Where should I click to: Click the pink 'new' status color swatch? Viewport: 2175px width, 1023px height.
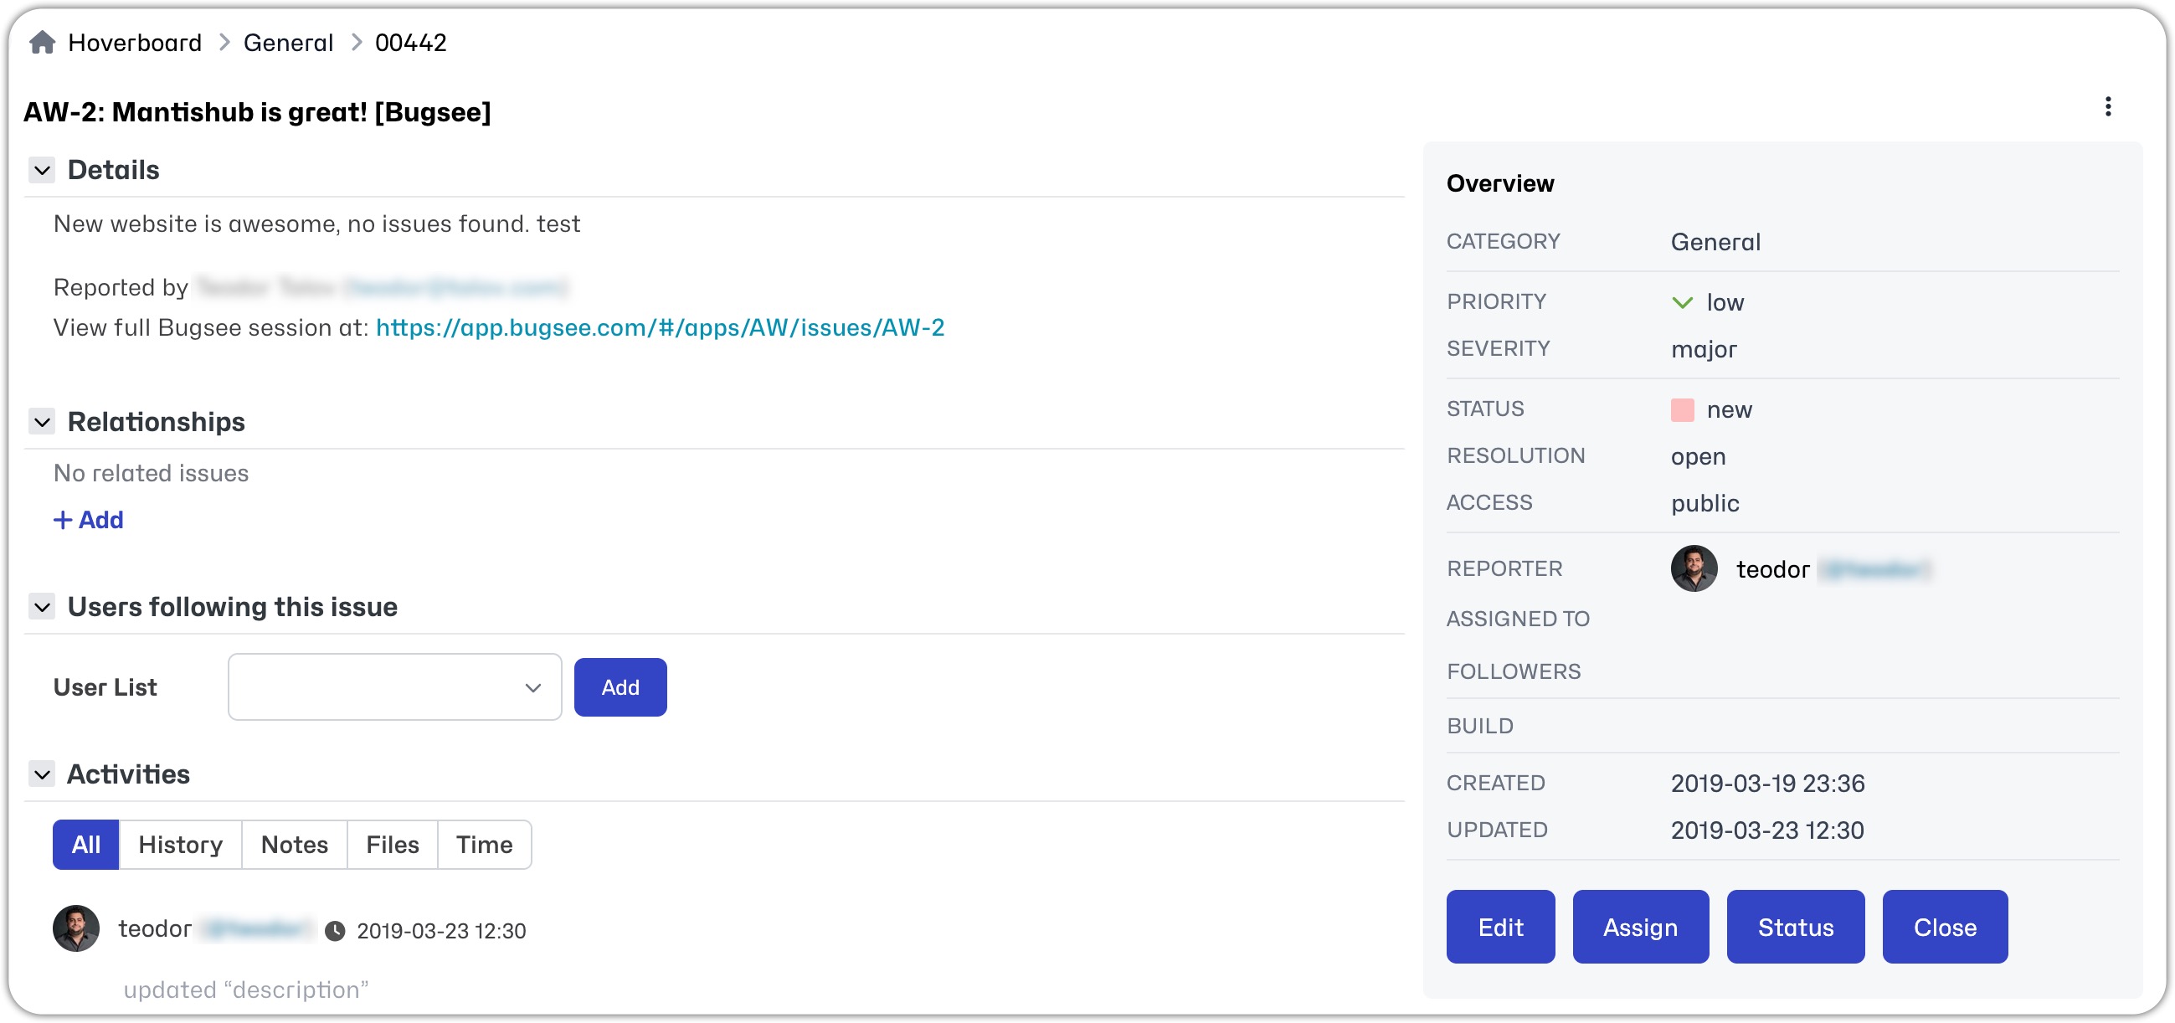click(x=1682, y=409)
